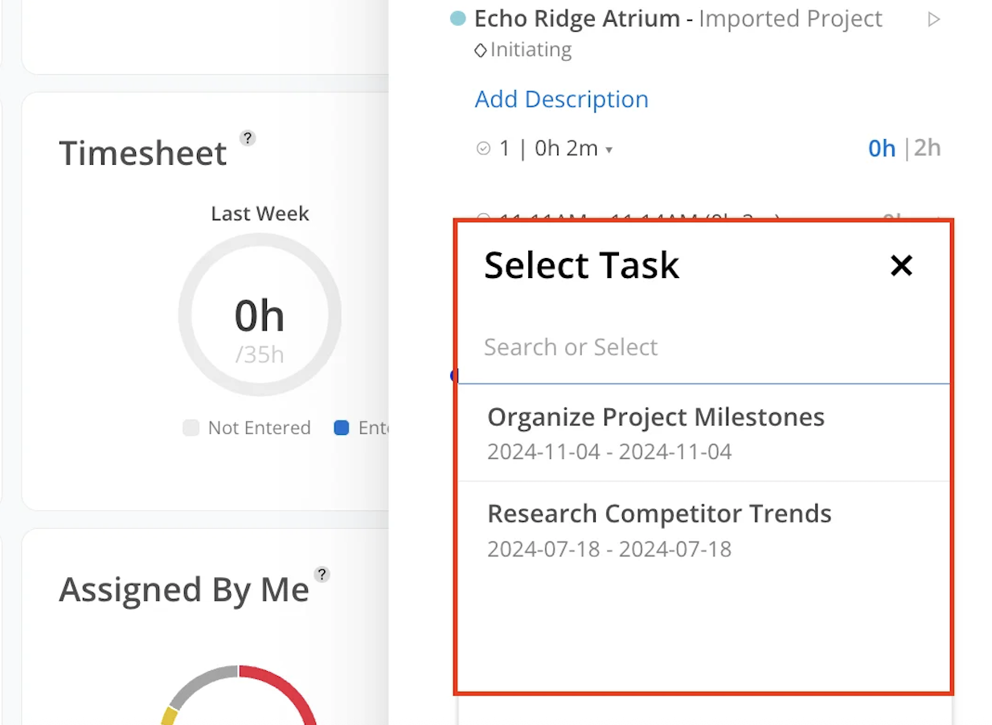Click the Initiating status label
Screen dimensions: 992x725
(531, 50)
